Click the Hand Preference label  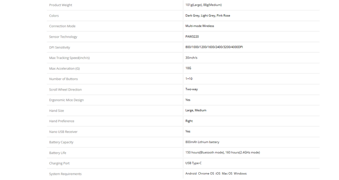pyautogui.click(x=61, y=121)
